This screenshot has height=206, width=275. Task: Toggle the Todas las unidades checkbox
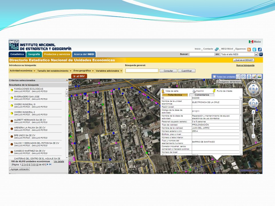coord(214,77)
